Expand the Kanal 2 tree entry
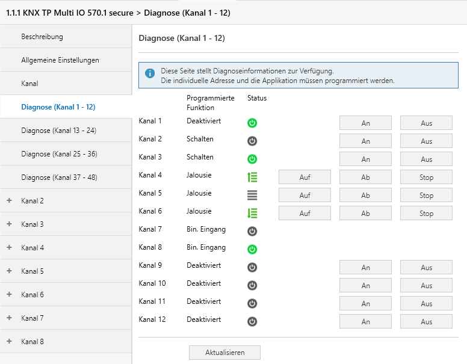The height and width of the screenshot is (364, 467). [9, 200]
